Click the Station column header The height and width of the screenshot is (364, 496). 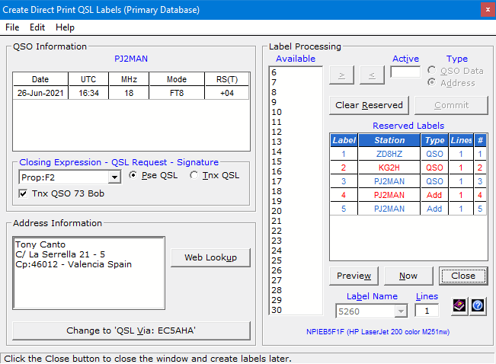coord(389,140)
